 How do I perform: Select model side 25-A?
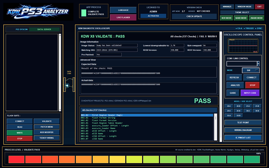point(229,111)
